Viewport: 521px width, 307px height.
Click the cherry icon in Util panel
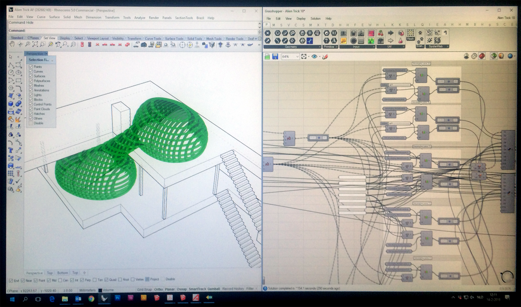[x=381, y=33]
